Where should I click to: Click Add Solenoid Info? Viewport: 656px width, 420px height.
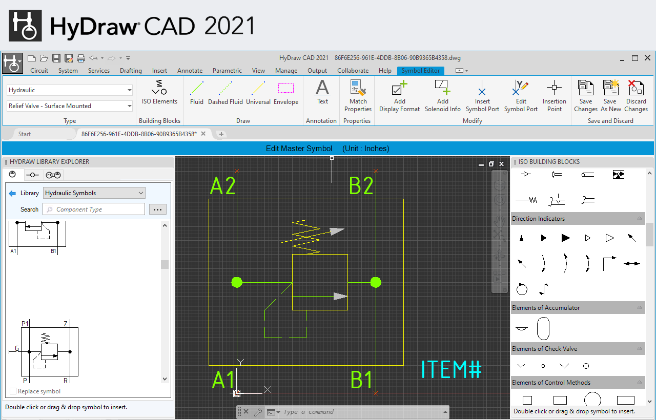pos(442,96)
